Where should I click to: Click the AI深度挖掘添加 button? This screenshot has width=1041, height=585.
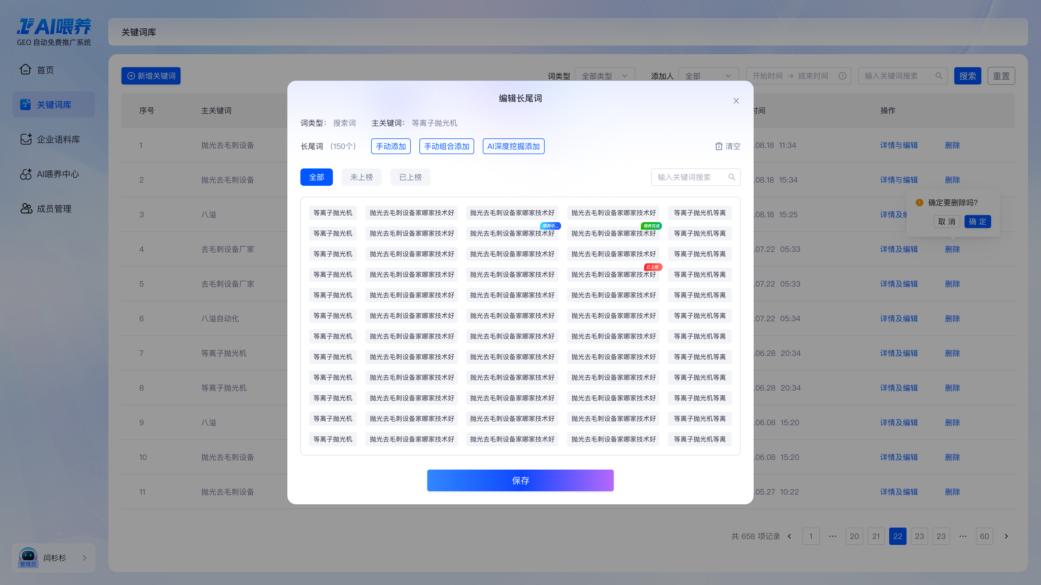pyautogui.click(x=513, y=146)
